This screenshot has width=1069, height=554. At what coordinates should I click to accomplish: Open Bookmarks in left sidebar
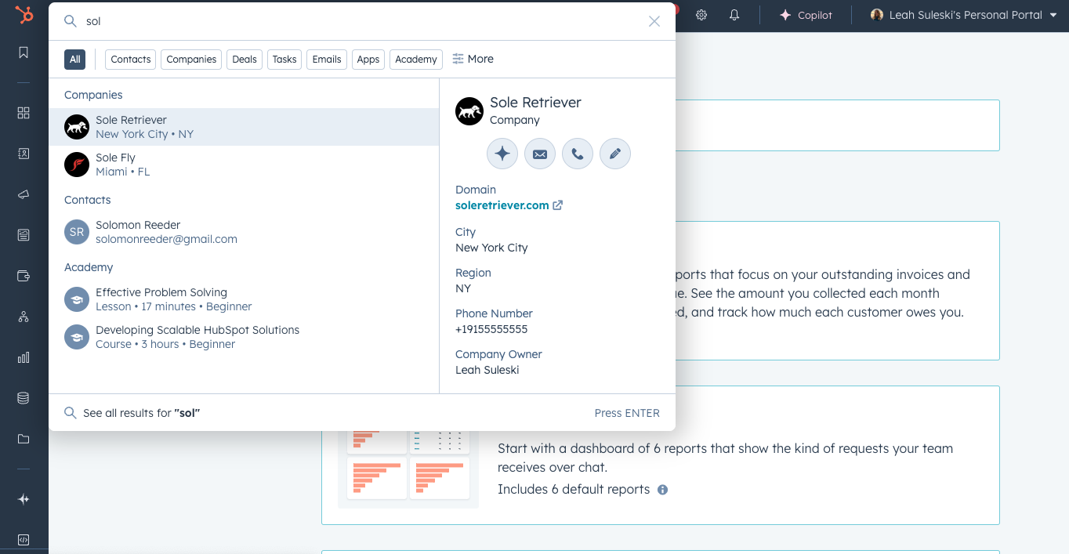(x=24, y=53)
